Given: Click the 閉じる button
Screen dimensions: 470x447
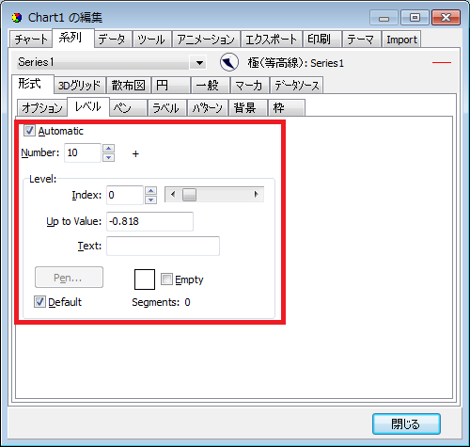Looking at the screenshot, I should (x=406, y=423).
